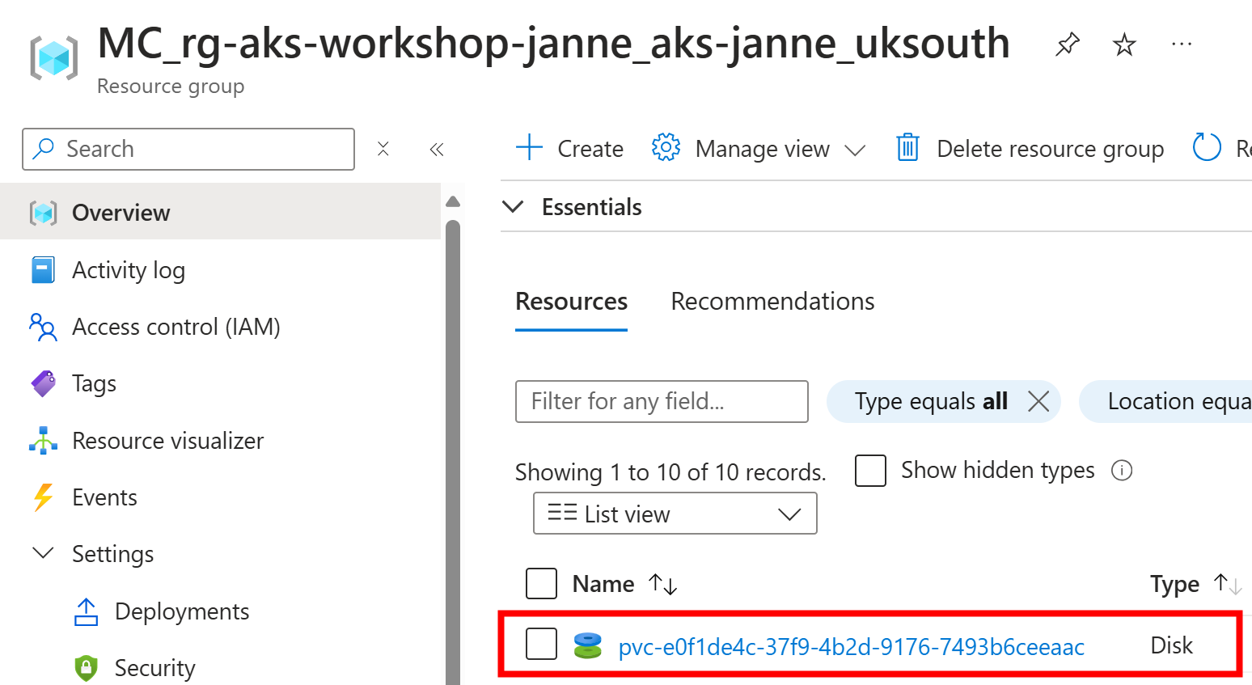
Task: Click the 'Showing 1 to 10 of 10 records' text
Action: tap(670, 472)
